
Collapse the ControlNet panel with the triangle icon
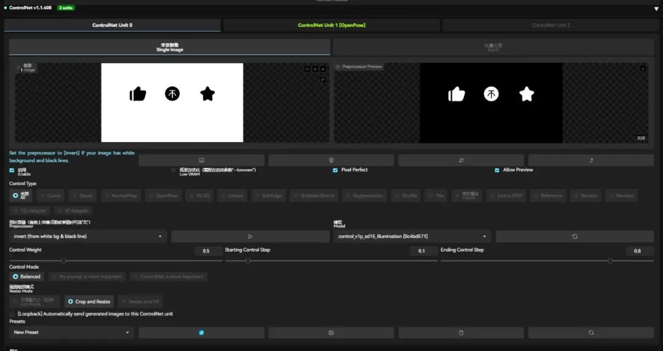click(x=656, y=9)
